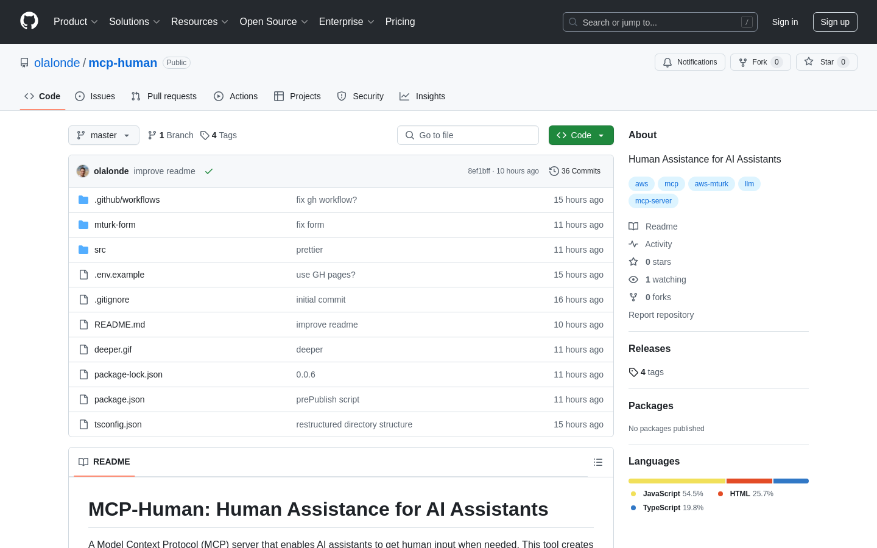Click the .env.example file icon

(83, 275)
